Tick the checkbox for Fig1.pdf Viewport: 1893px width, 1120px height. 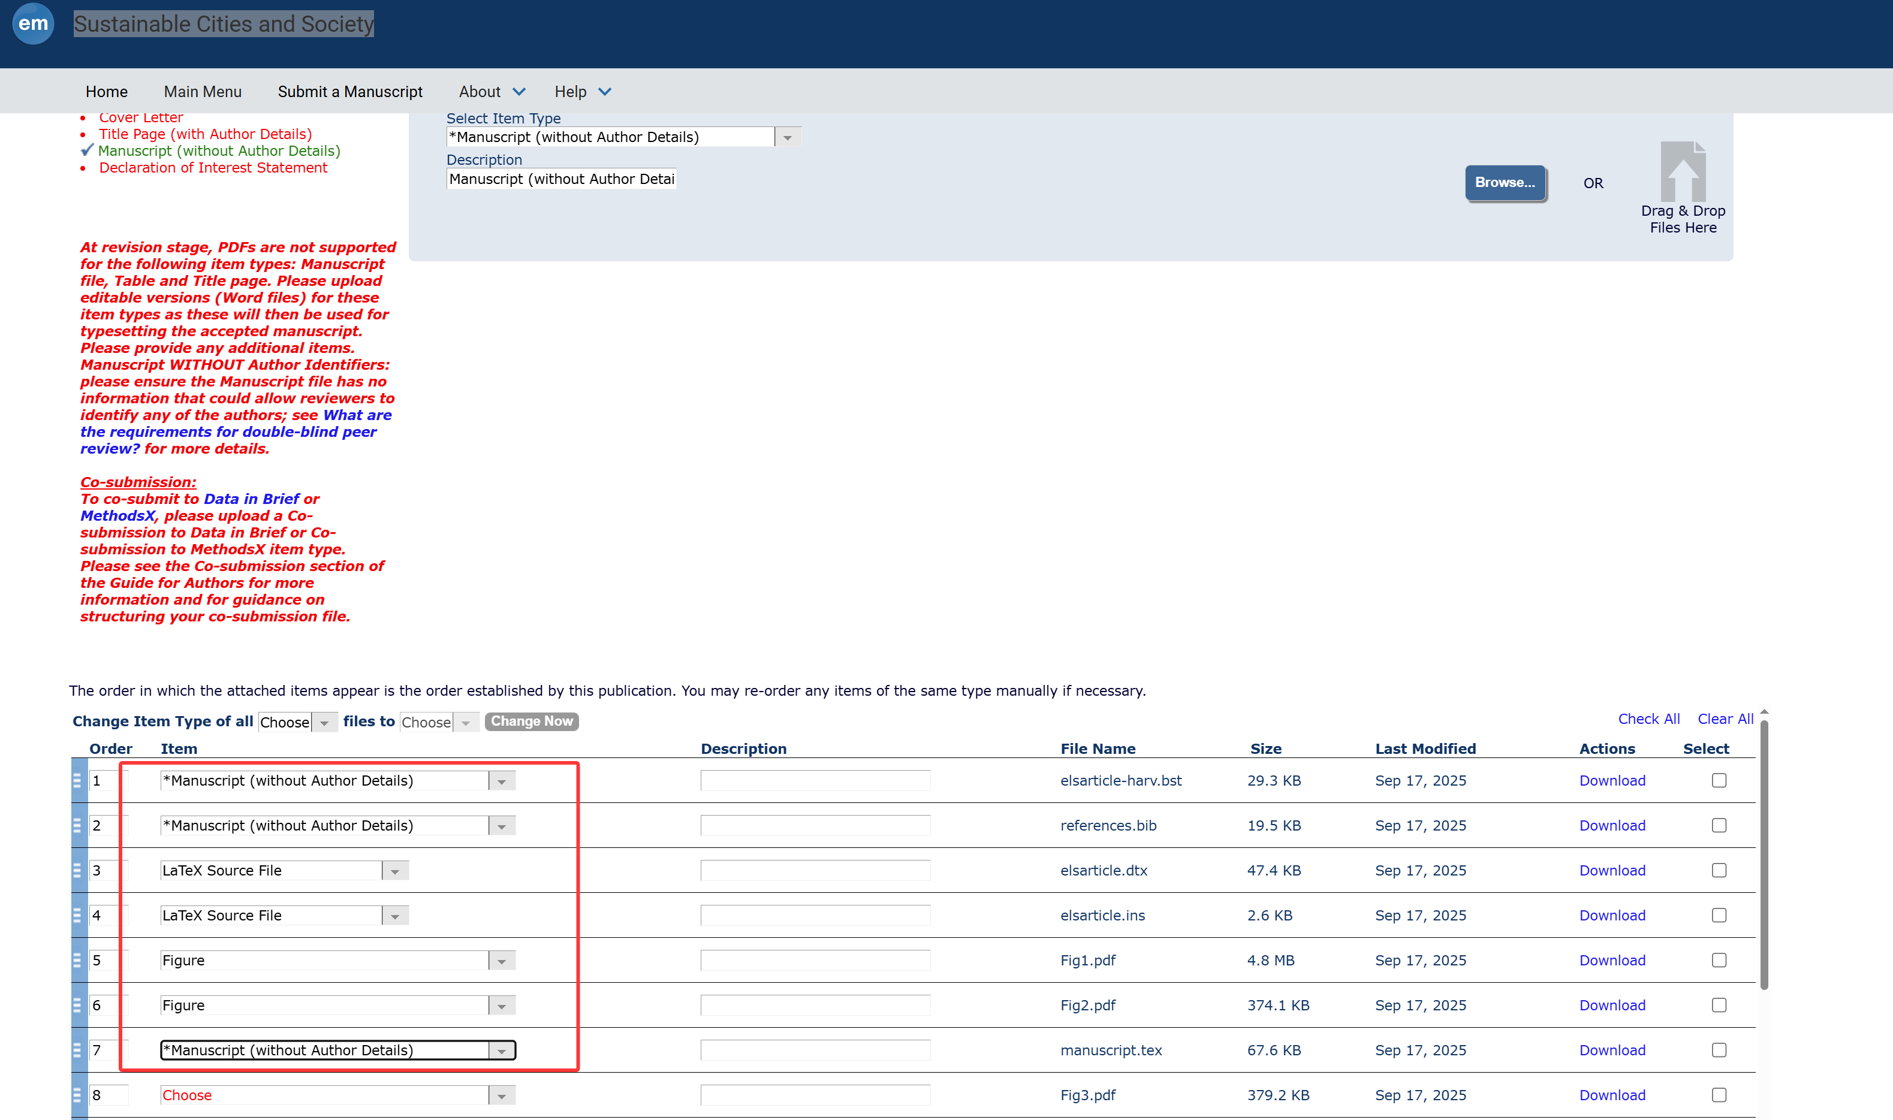(x=1719, y=960)
